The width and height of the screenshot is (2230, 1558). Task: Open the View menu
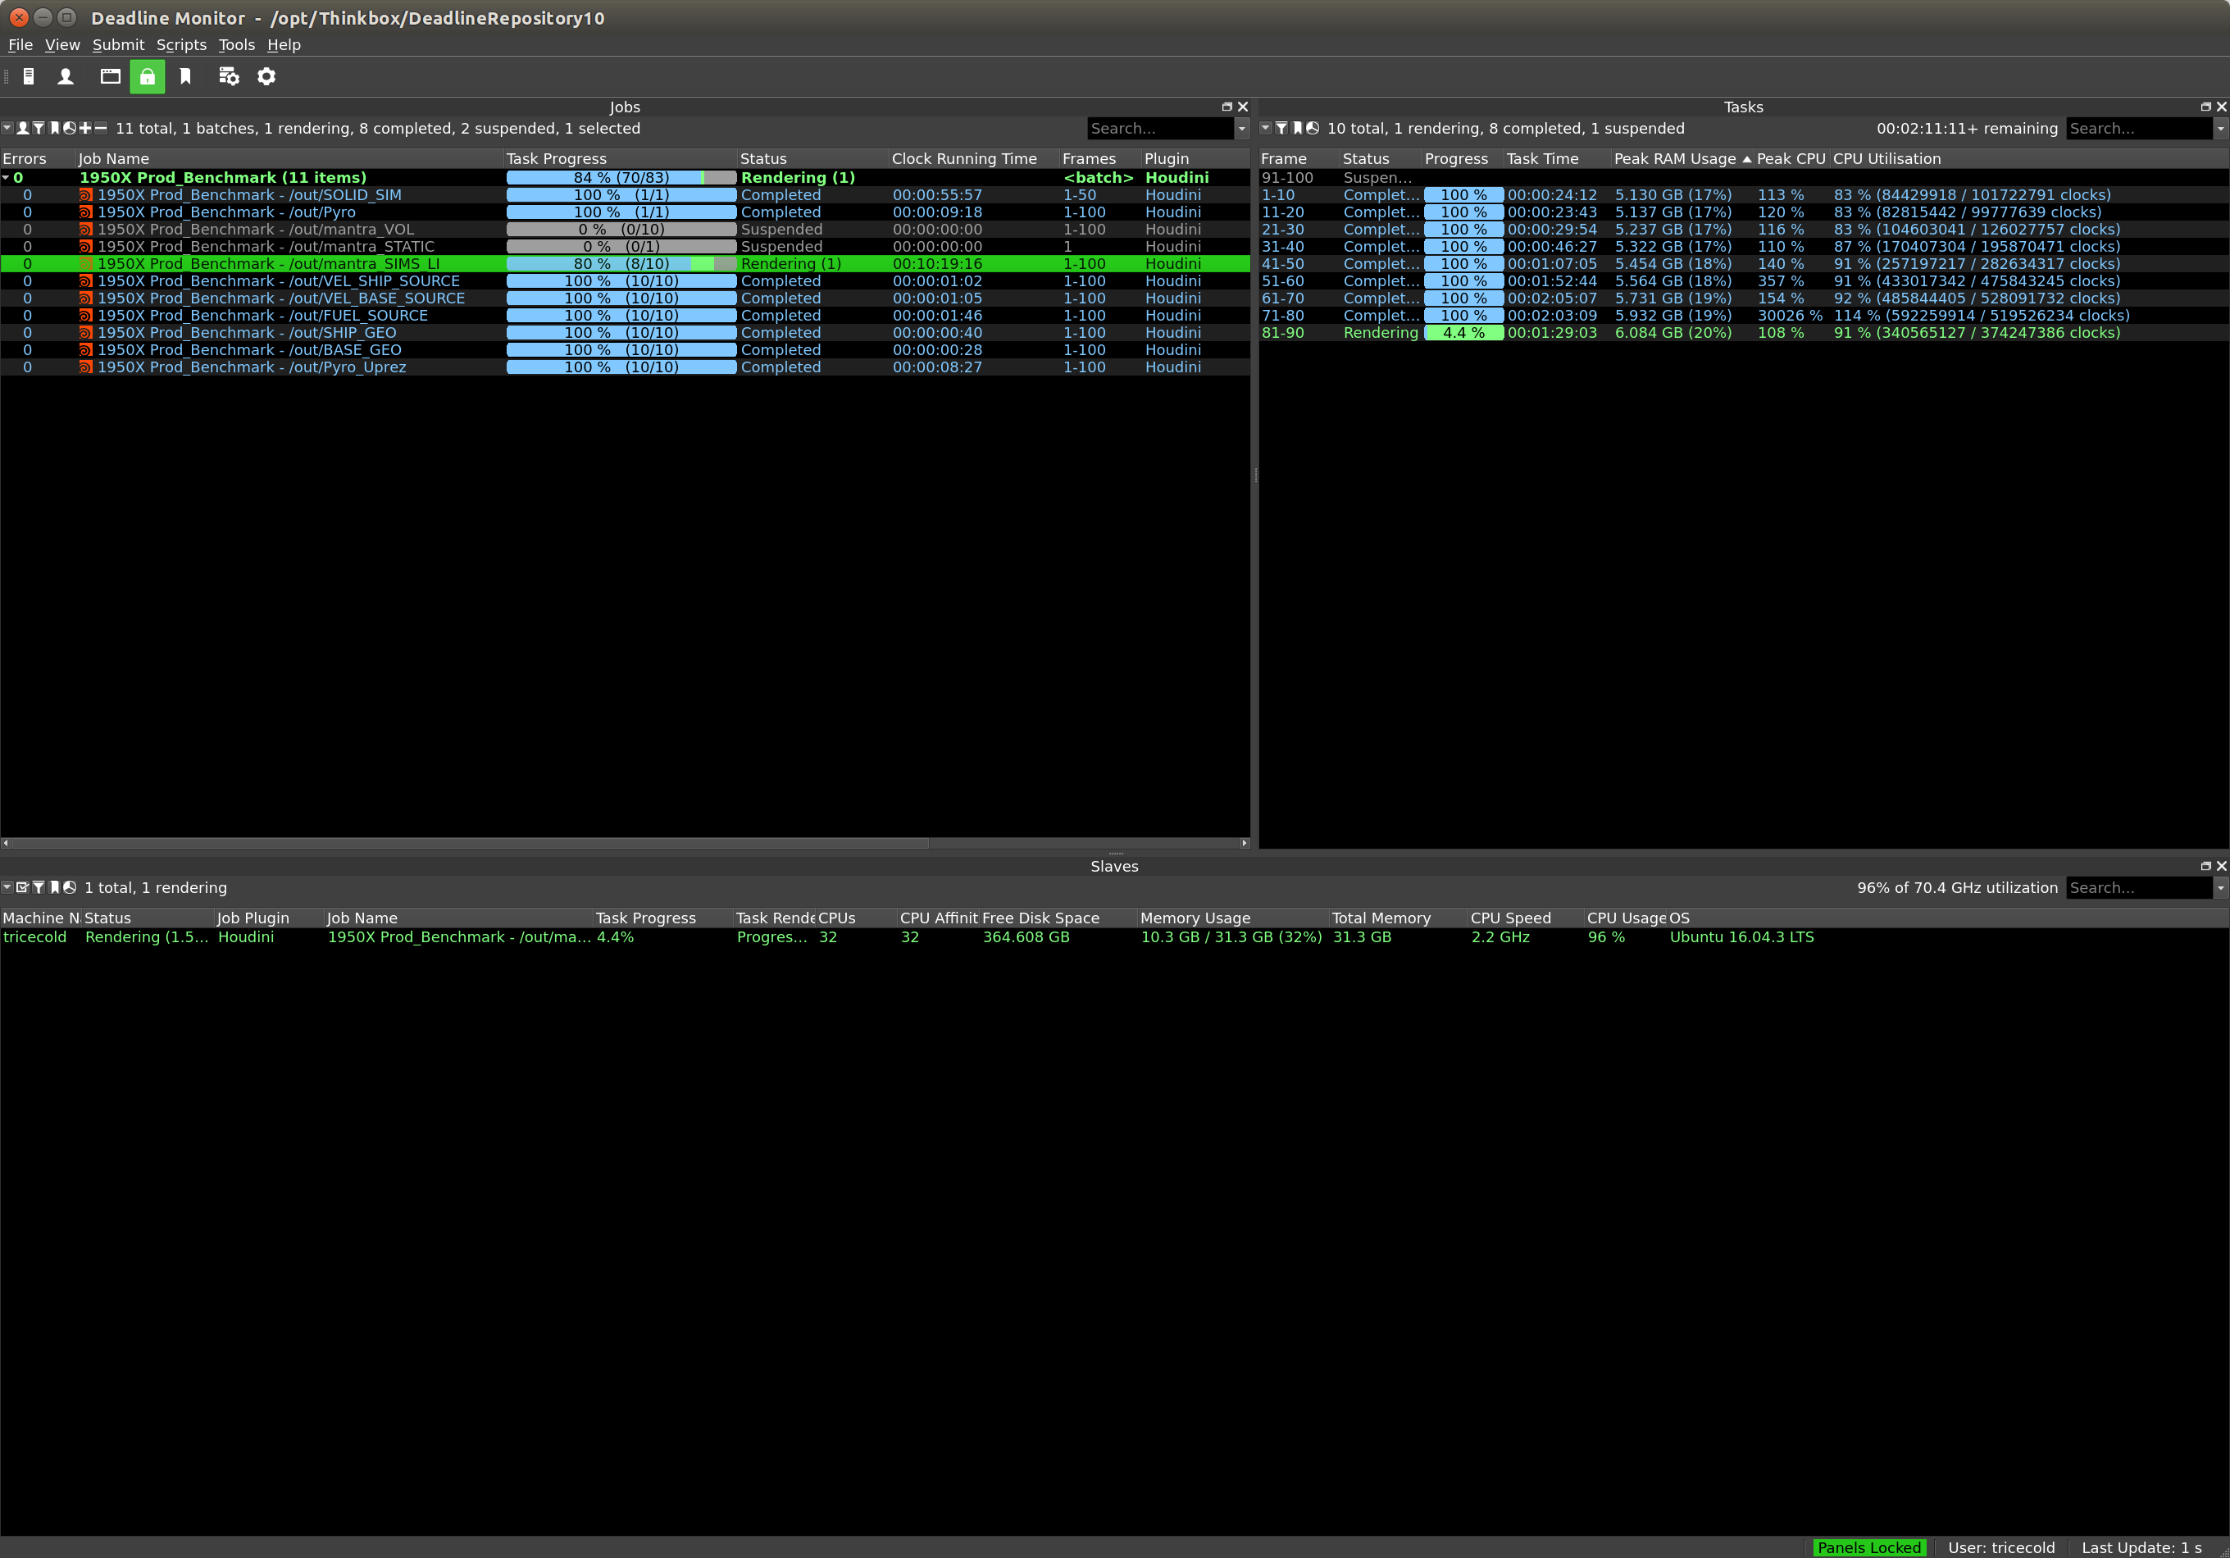[x=62, y=44]
